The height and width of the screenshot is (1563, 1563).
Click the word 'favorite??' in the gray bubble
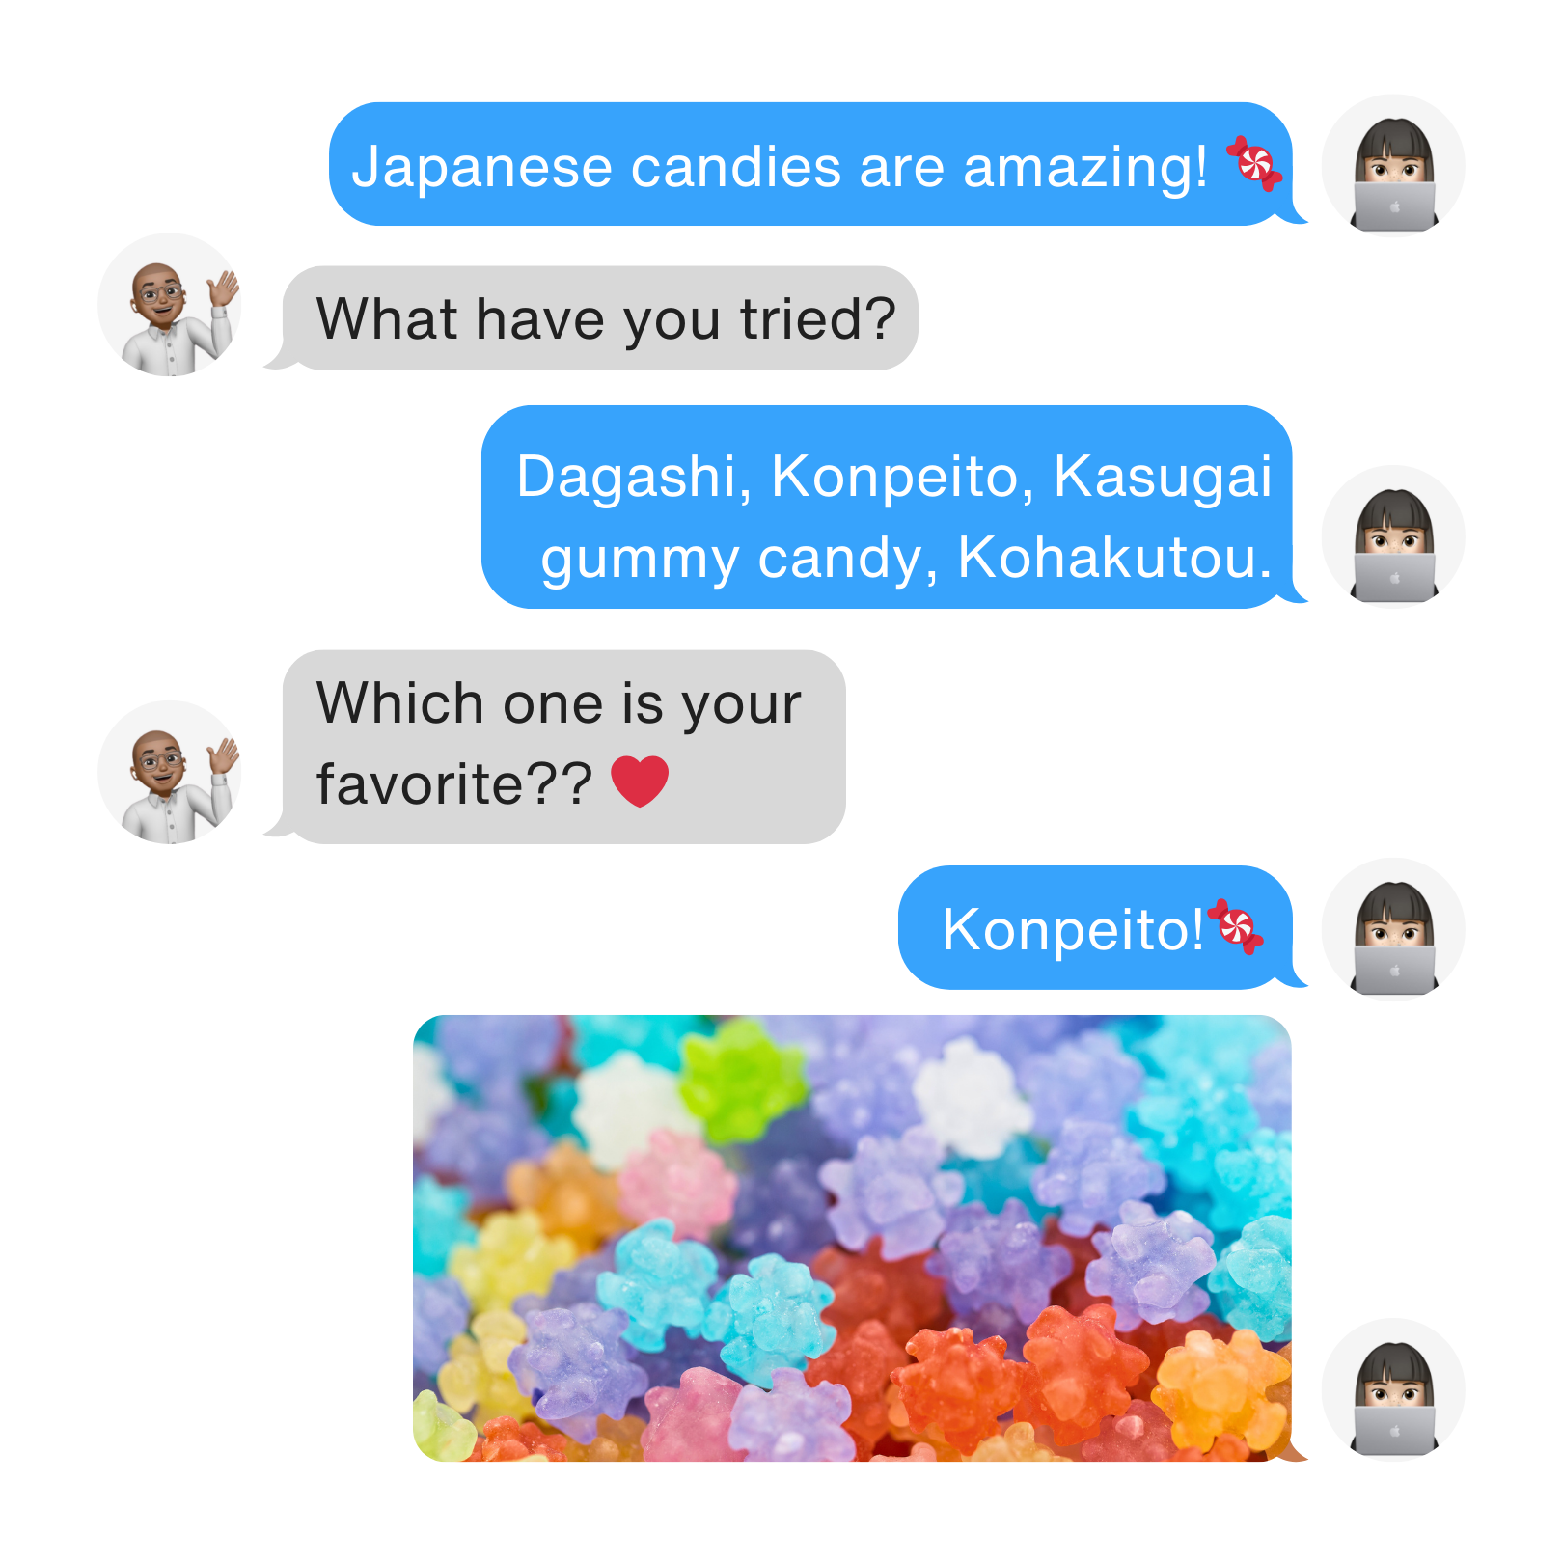coord(454,783)
